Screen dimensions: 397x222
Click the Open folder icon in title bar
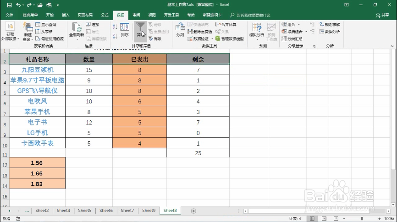tap(40, 5)
